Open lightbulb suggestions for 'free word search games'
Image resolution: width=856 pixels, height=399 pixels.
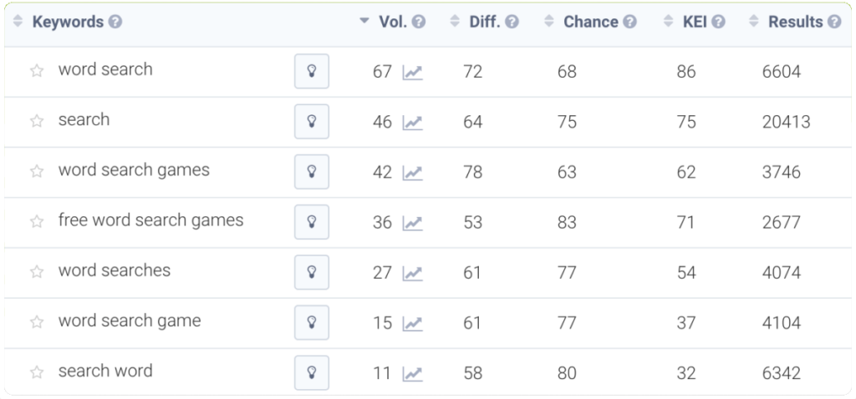click(311, 222)
